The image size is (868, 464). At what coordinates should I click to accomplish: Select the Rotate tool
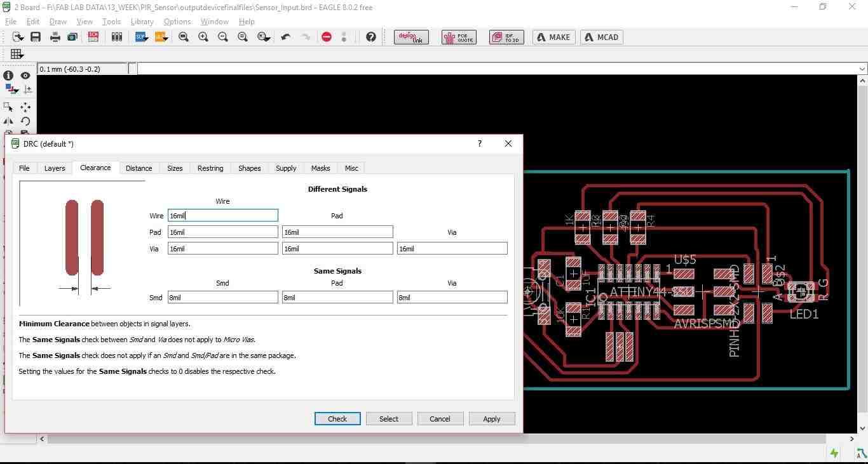point(25,121)
